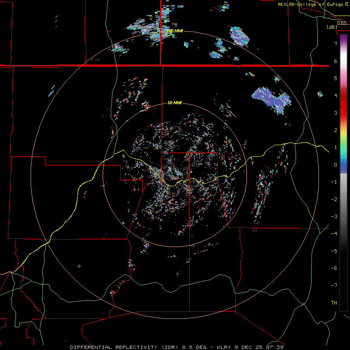Click the "6" value on the scale
This screenshot has width=350, height=350.
[336, 61]
